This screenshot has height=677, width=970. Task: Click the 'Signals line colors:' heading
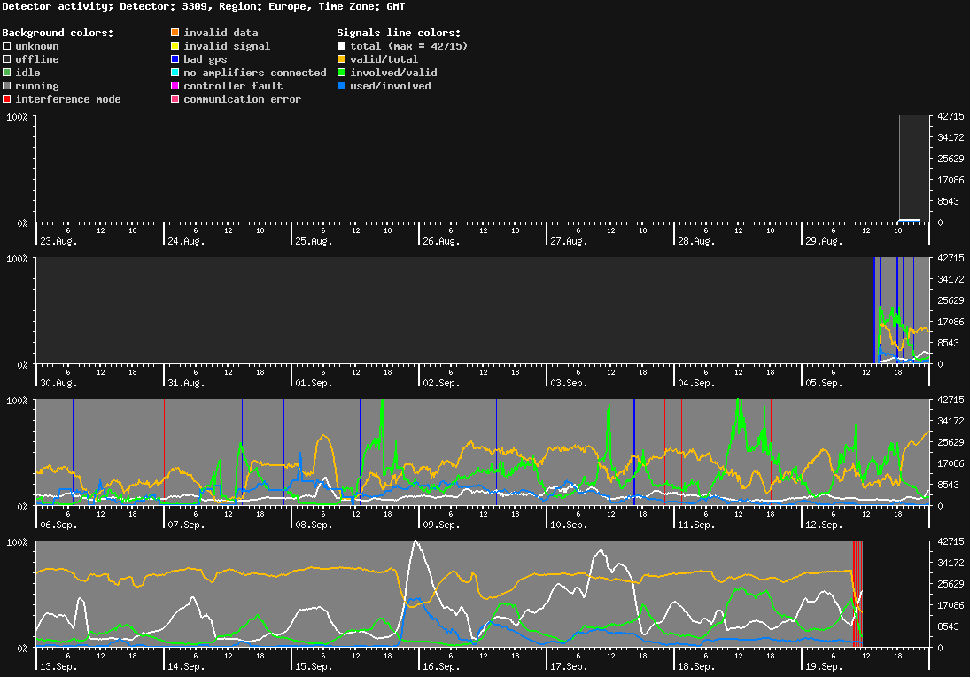click(x=399, y=33)
